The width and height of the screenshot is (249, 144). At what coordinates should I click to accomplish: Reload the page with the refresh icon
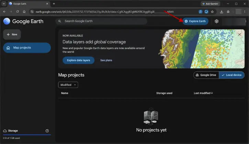click(x=18, y=12)
